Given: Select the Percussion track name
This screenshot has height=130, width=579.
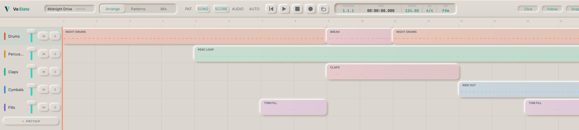Looking at the screenshot, I should click(16, 54).
